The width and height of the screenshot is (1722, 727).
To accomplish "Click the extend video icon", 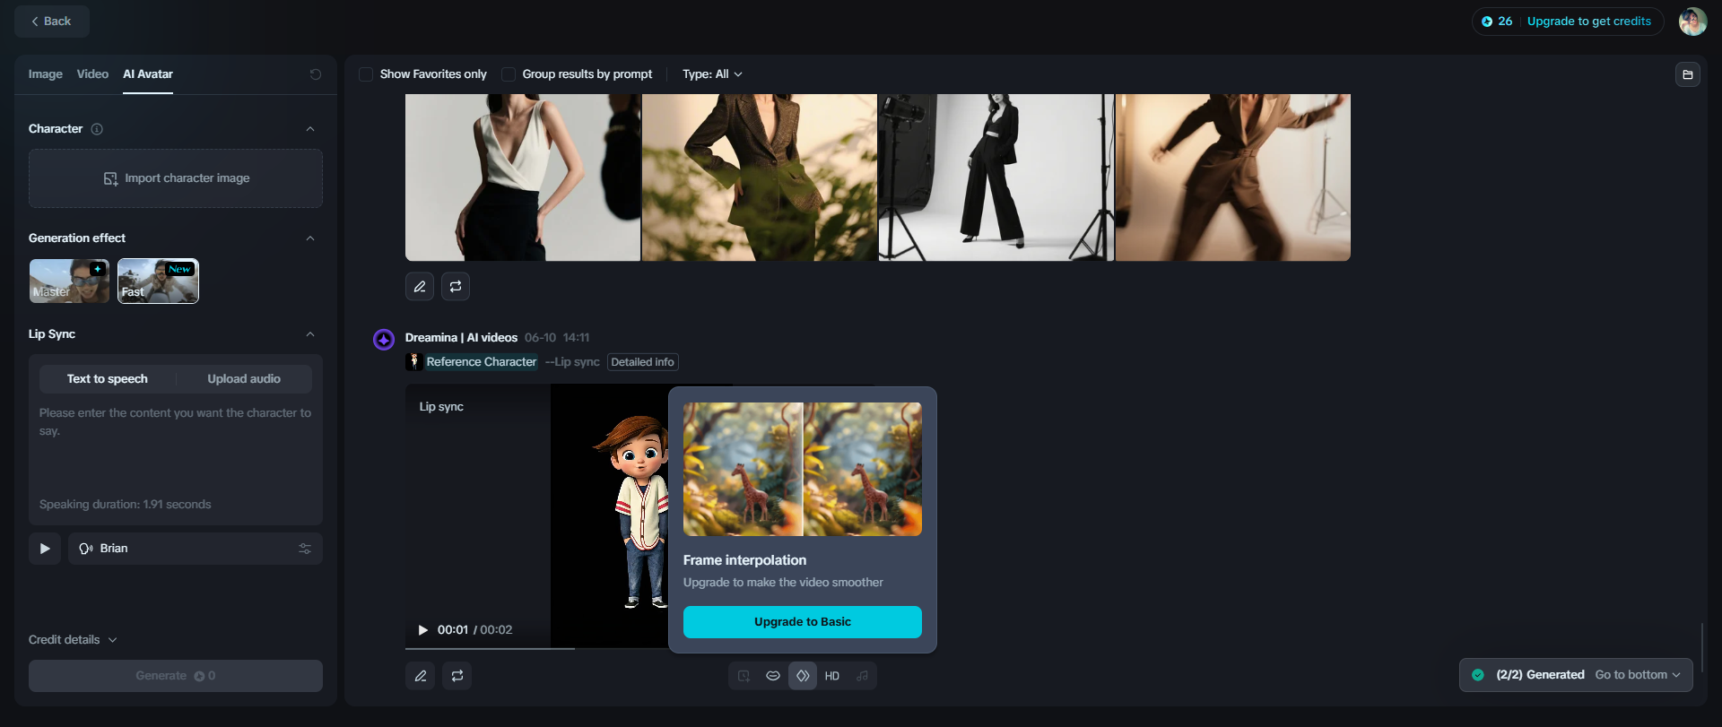I will (x=744, y=676).
